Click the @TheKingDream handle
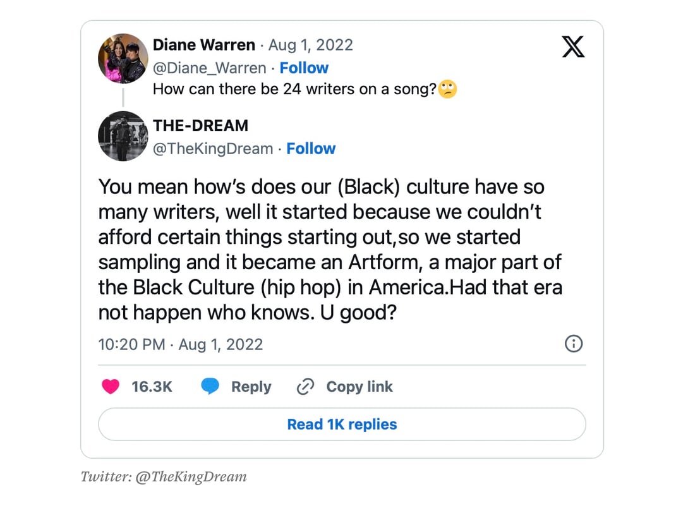Image resolution: width=676 pixels, height=508 pixels. click(x=213, y=148)
